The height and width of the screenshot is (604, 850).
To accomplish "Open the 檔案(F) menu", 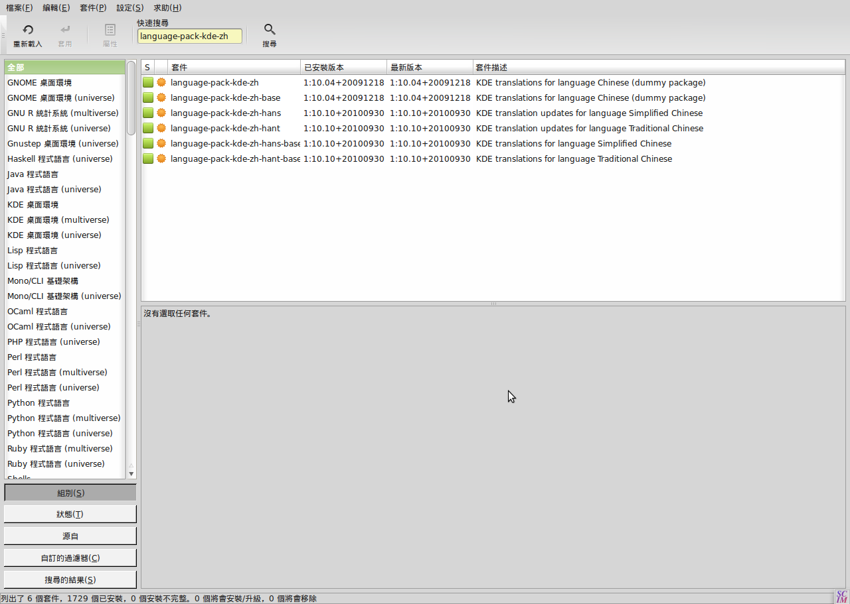I will pyautogui.click(x=19, y=8).
